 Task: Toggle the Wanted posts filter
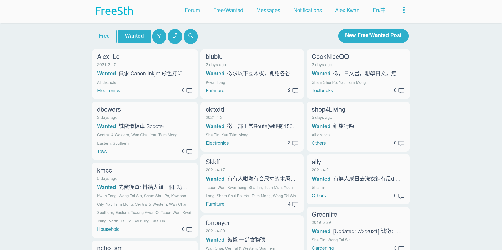tap(134, 36)
